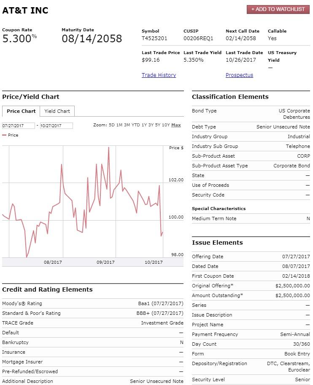Click the AT&T INC heading
313x385 pixels.
(25, 11)
